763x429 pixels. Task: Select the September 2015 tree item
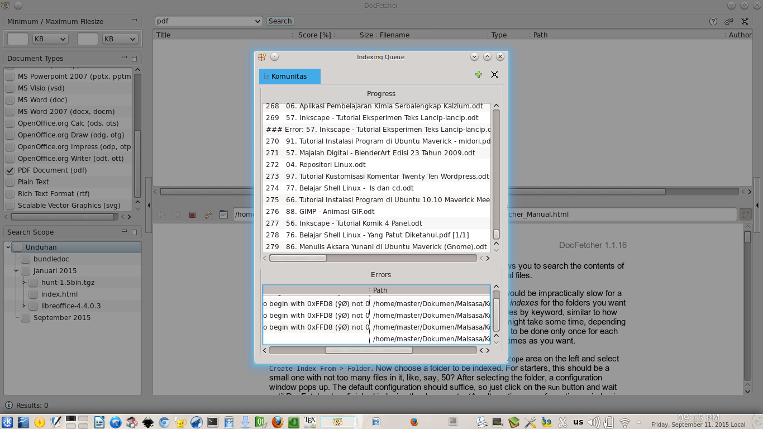61,318
